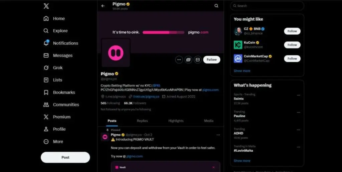Open profile more options ellipsis
The image size is (342, 172).
179,59
